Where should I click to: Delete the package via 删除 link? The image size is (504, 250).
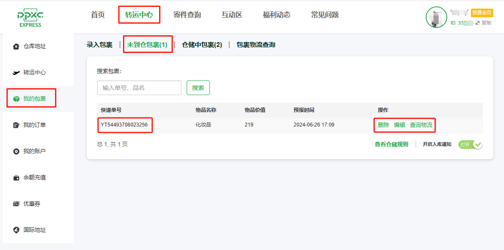coord(383,125)
